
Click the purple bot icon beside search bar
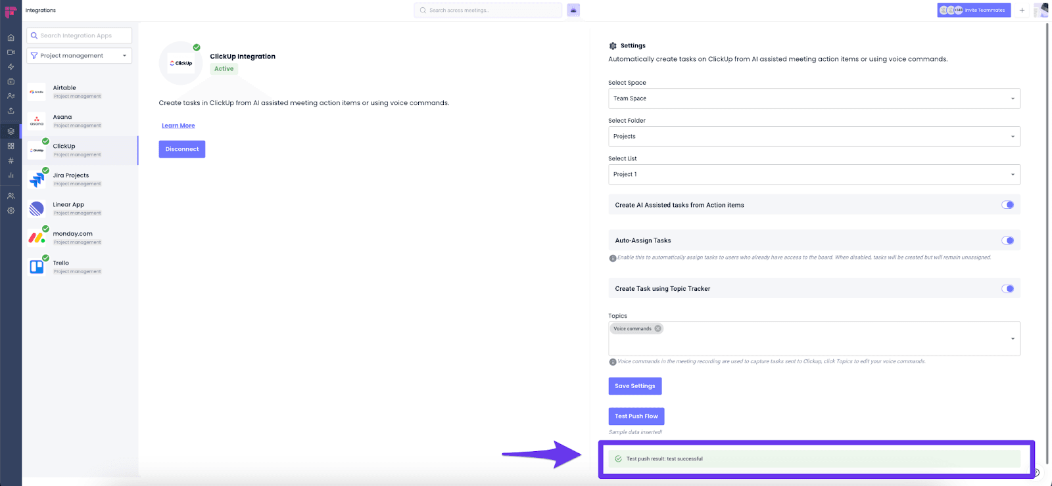click(573, 10)
